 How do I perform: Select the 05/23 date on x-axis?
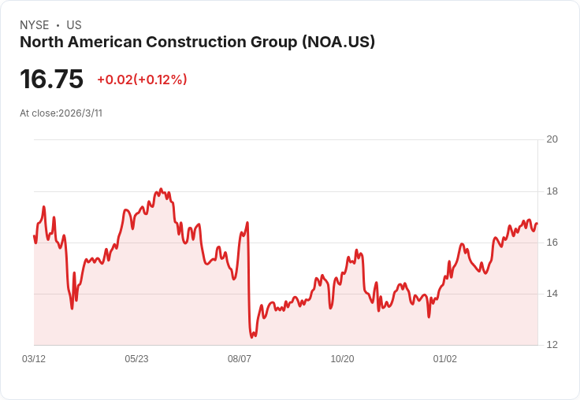tap(136, 358)
